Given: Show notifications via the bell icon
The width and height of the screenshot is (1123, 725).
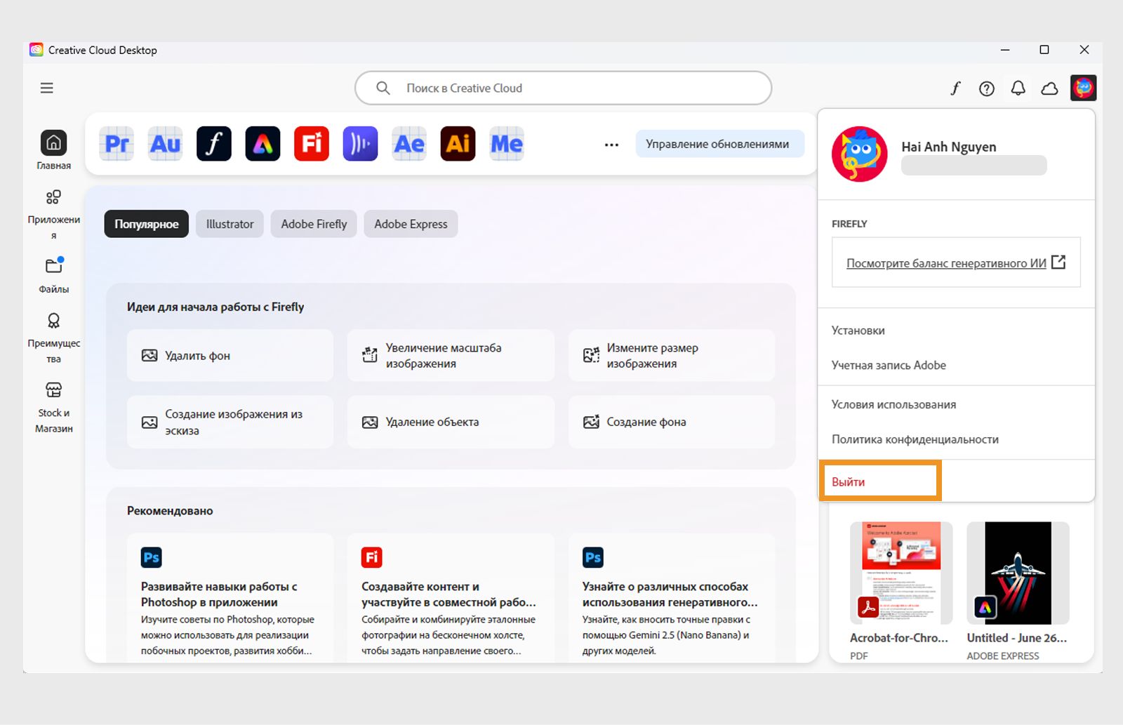Looking at the screenshot, I should [1018, 88].
